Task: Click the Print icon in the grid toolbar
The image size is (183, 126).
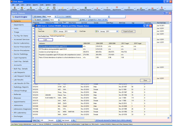Action: click(x=80, y=20)
